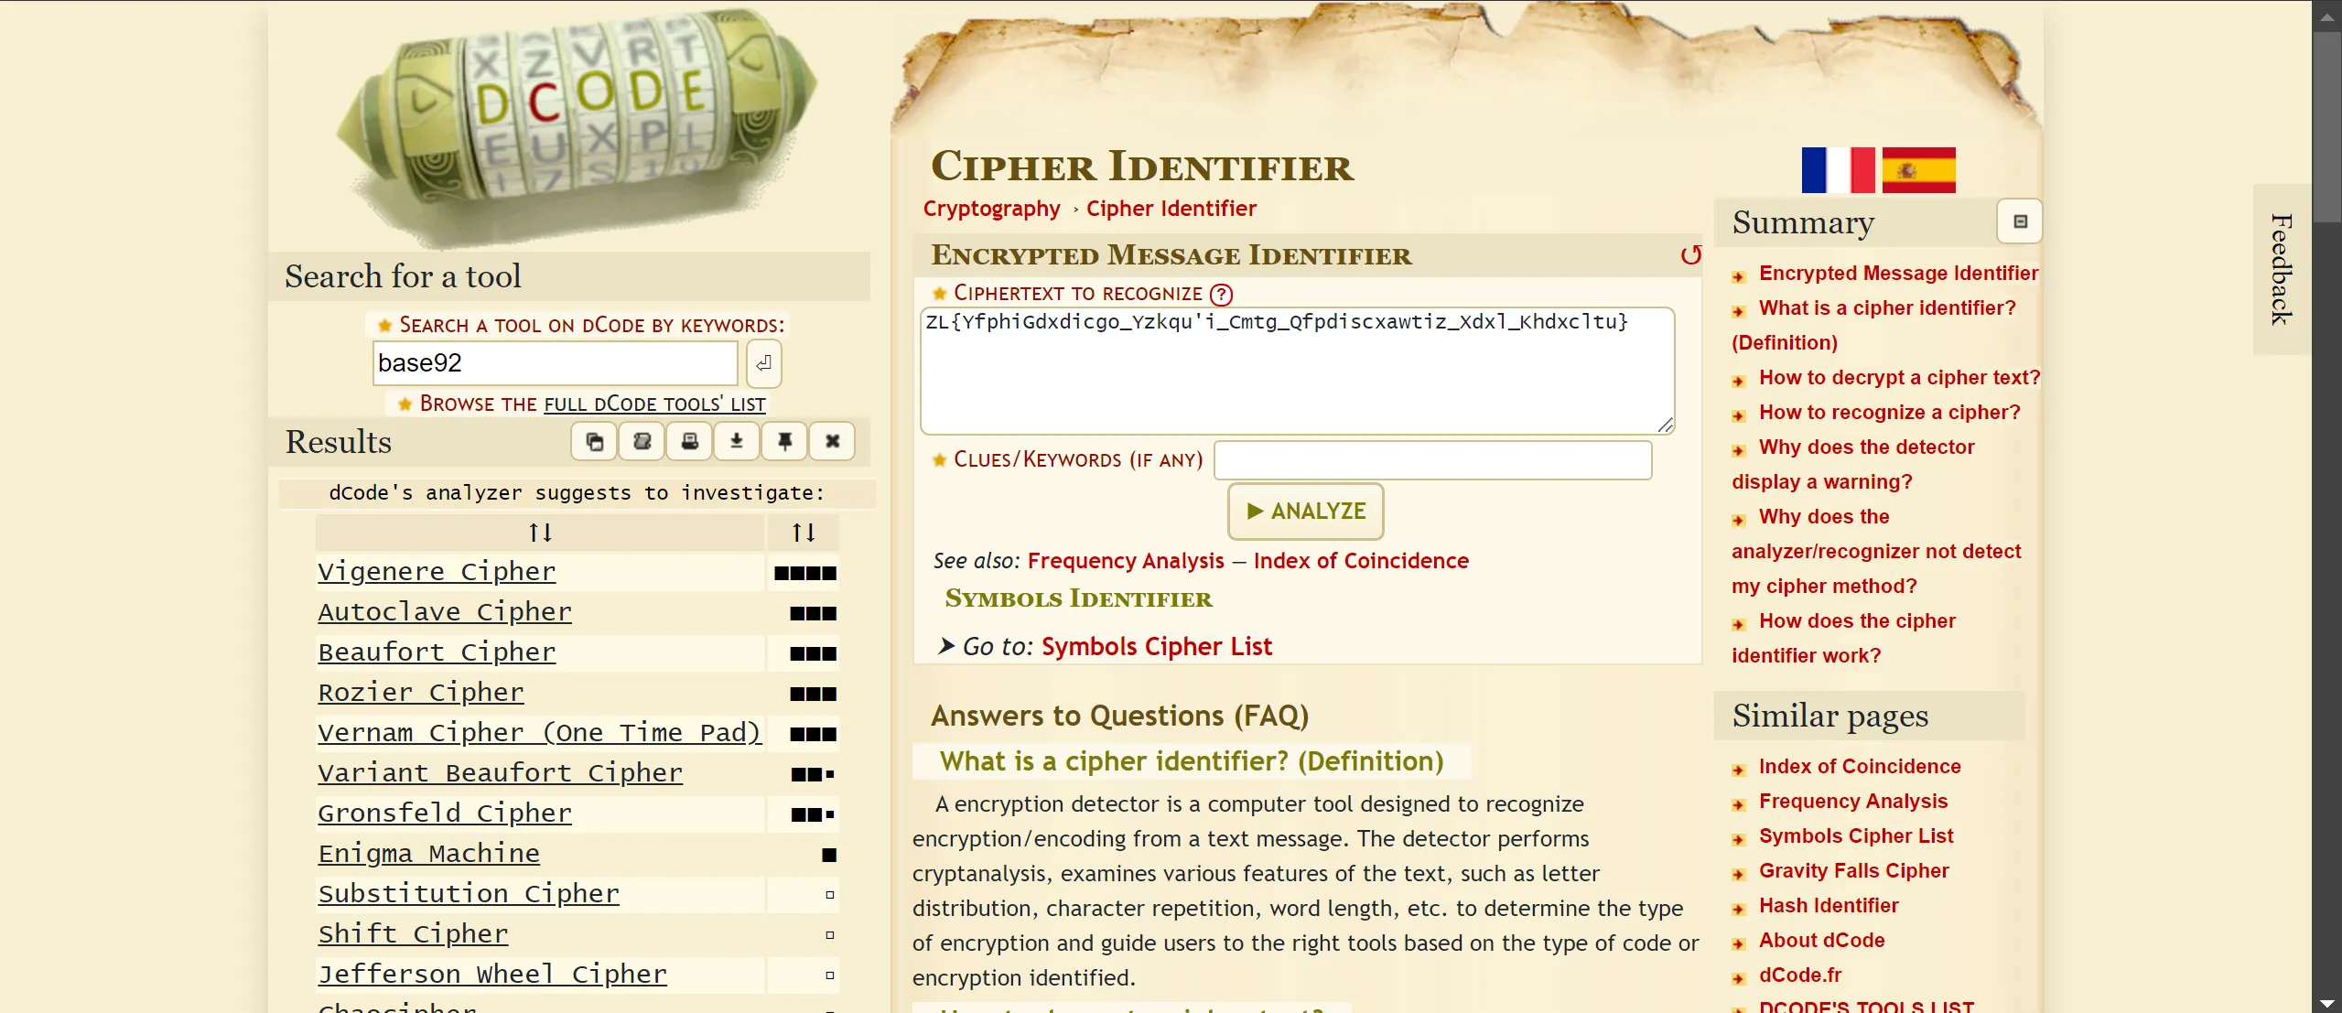Click the page vertical scrollbar thumb

click(x=2326, y=128)
